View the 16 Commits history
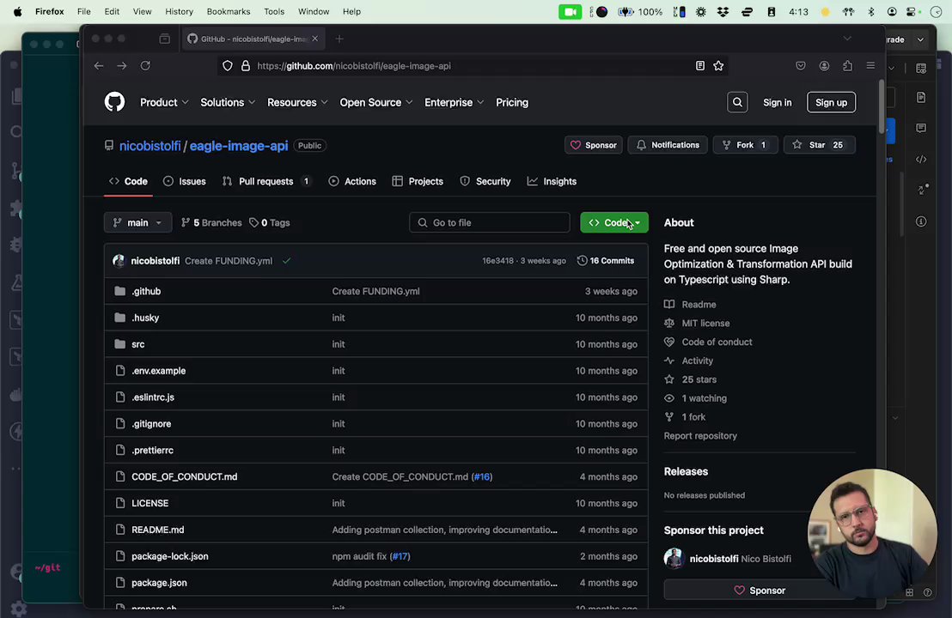 606,261
